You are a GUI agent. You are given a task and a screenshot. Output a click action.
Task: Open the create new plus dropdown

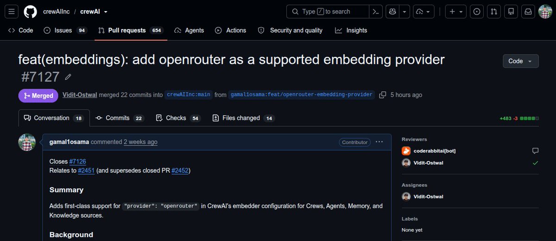click(x=456, y=12)
